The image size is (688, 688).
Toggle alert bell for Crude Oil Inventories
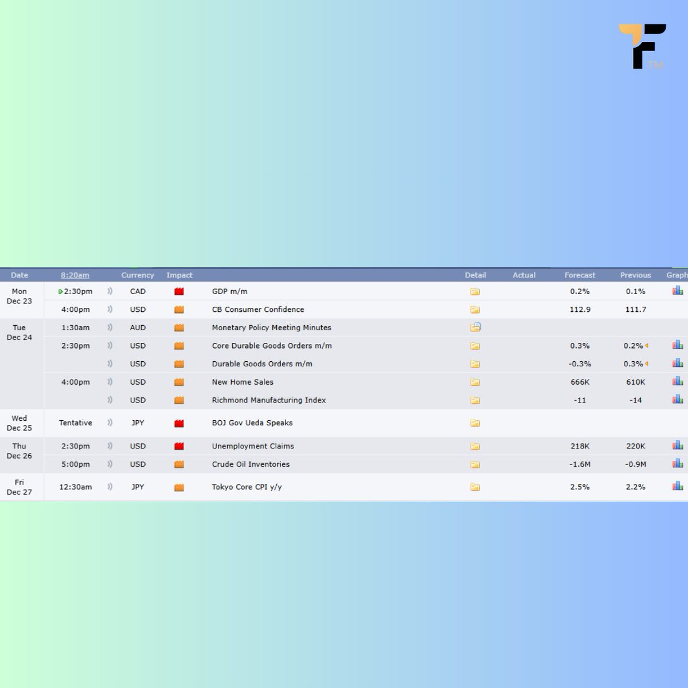(110, 464)
